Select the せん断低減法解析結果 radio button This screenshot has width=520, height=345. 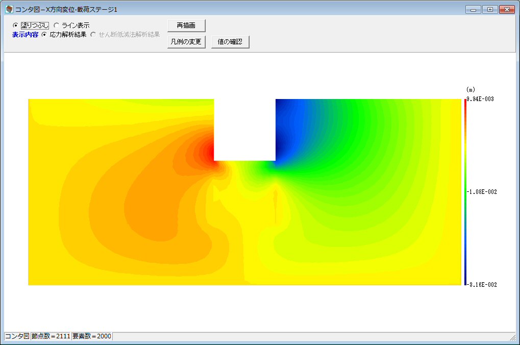(x=93, y=35)
